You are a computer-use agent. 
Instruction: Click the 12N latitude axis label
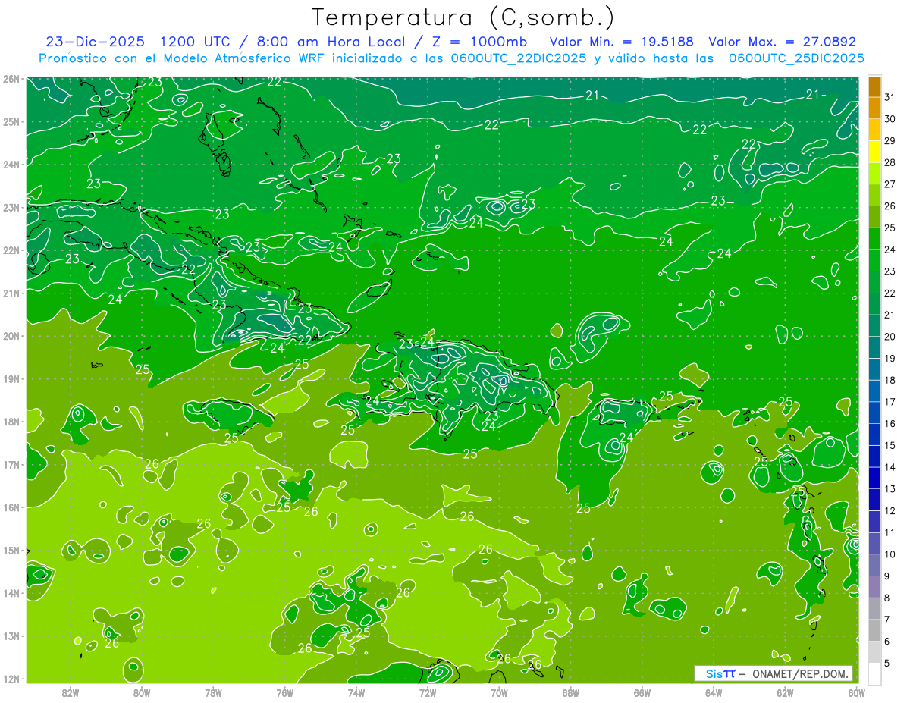11,679
